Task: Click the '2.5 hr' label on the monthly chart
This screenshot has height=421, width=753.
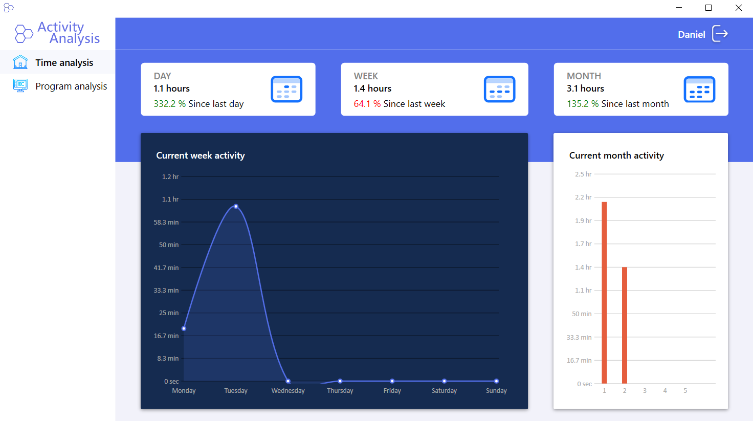Action: point(583,174)
